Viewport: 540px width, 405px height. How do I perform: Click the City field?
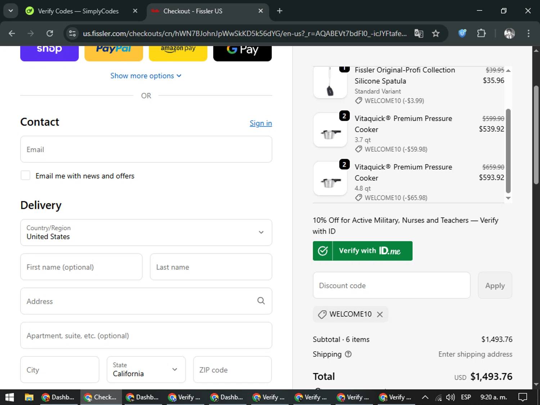tap(60, 370)
